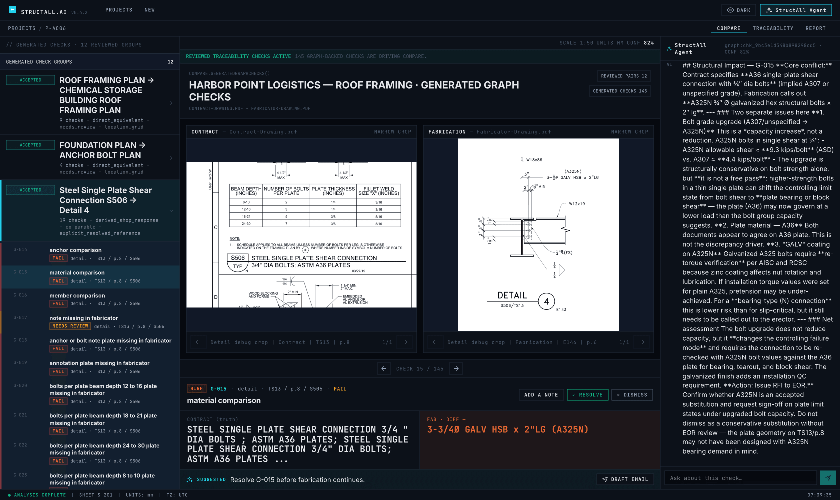Click next arrow in Contract crop pager
Screen dimensions: 840x500
[404, 342]
